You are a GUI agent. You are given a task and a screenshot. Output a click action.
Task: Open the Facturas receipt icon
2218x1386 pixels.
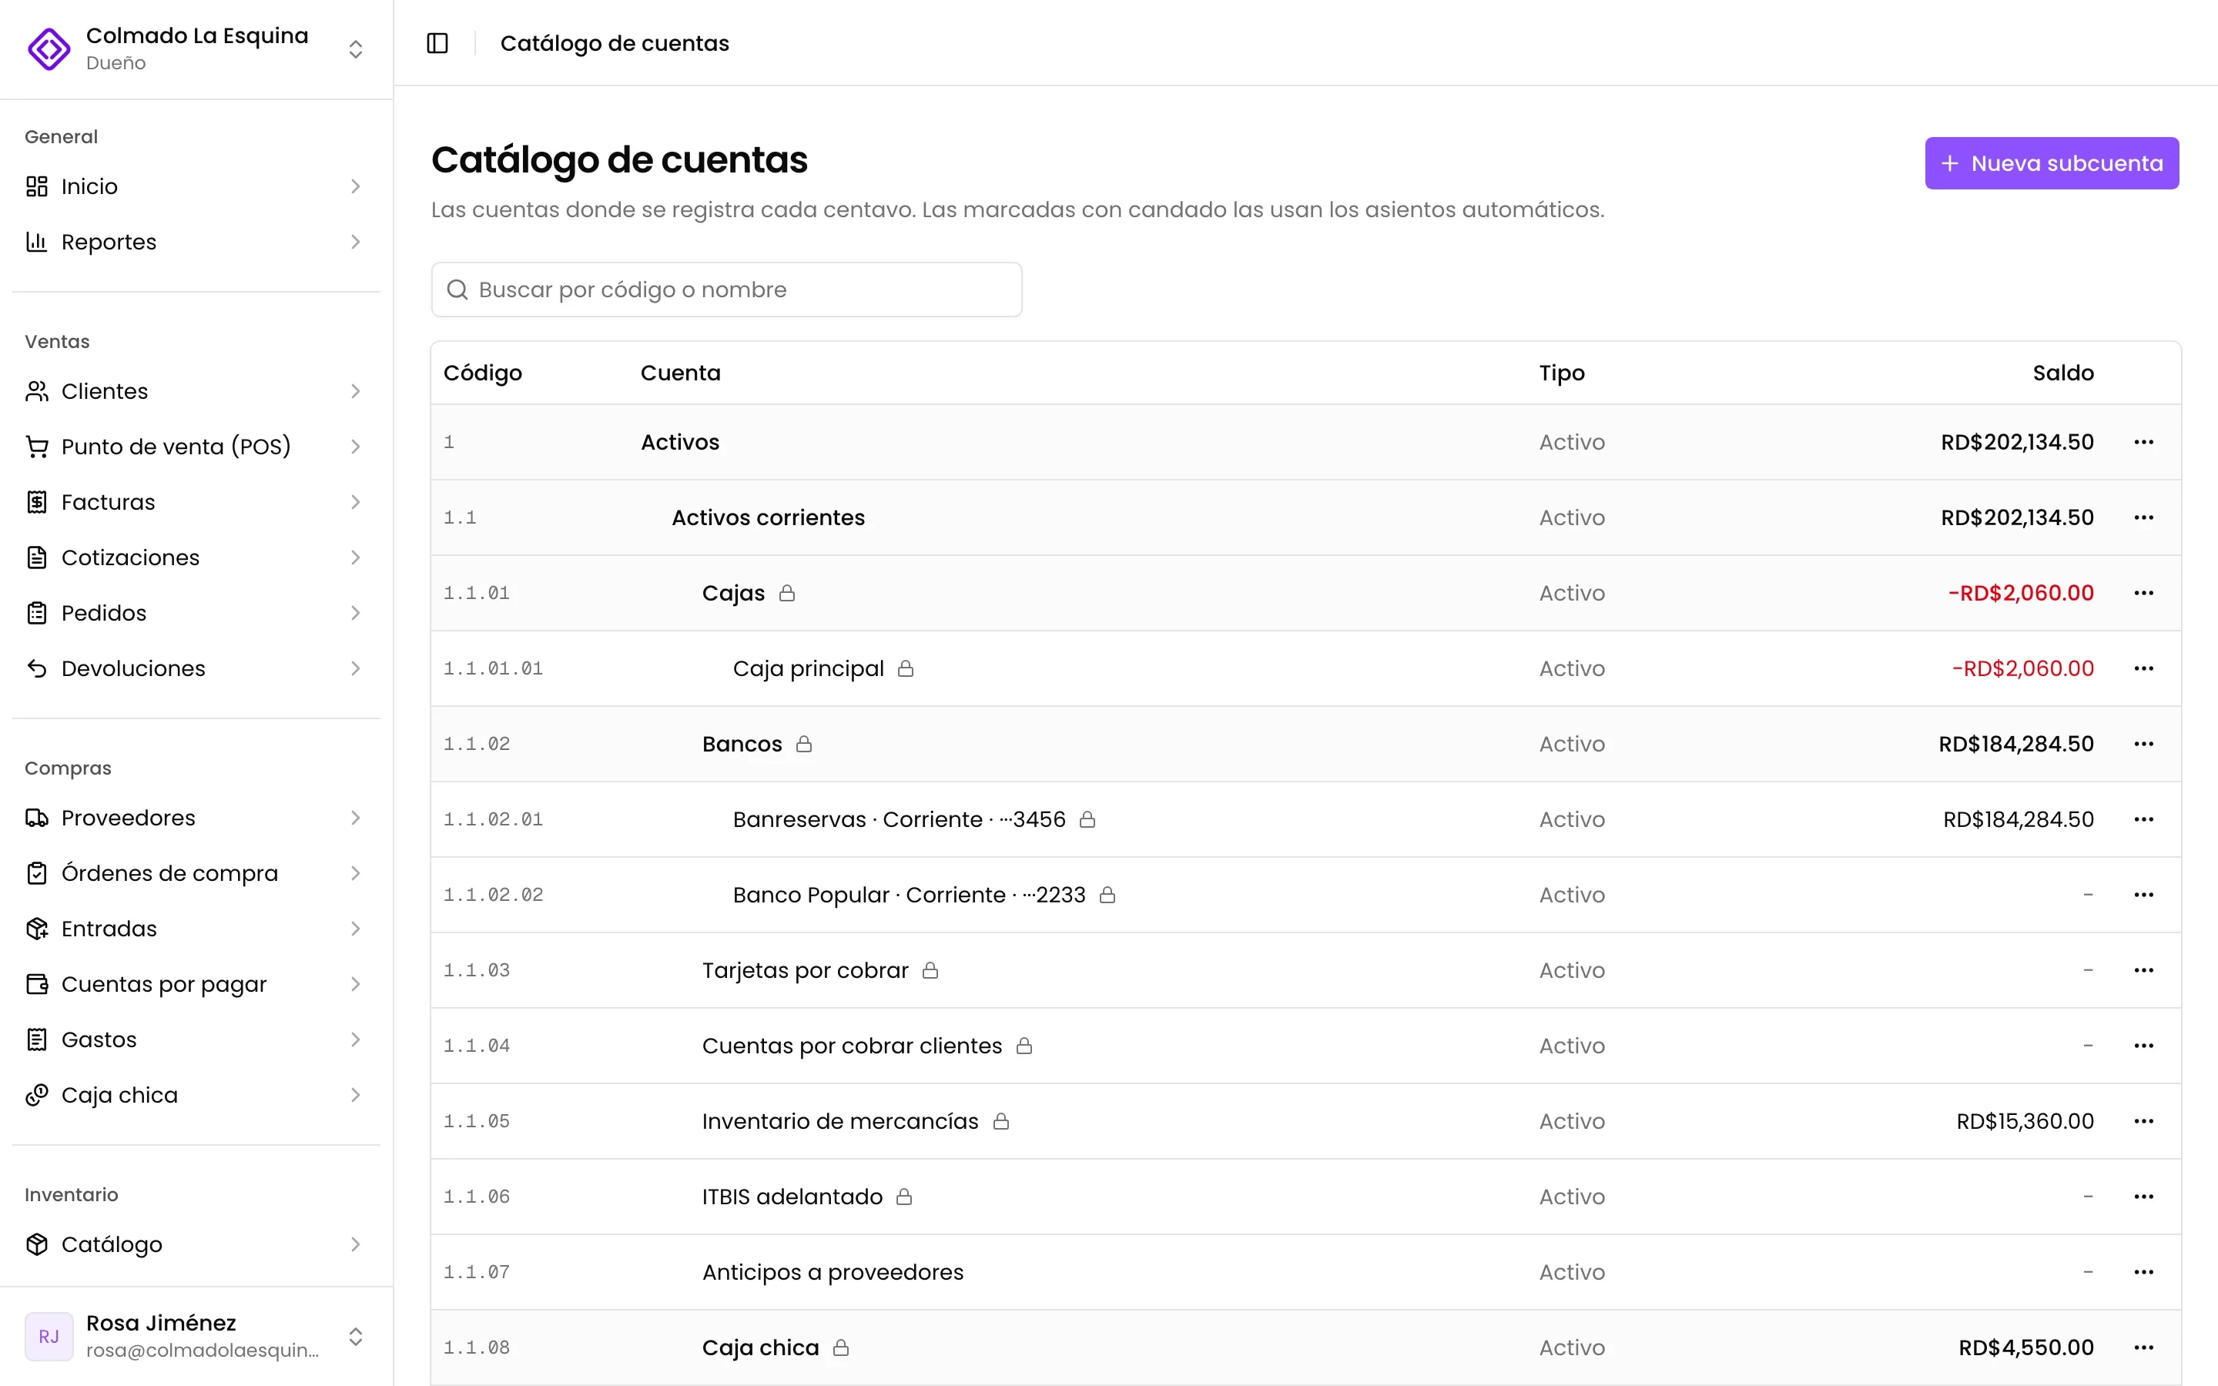pos(37,502)
